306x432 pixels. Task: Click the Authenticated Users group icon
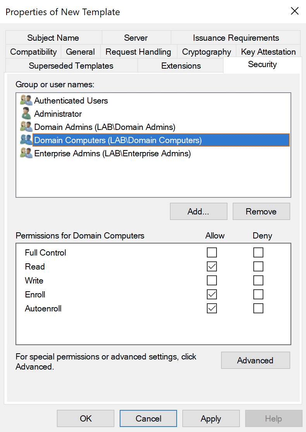point(26,101)
